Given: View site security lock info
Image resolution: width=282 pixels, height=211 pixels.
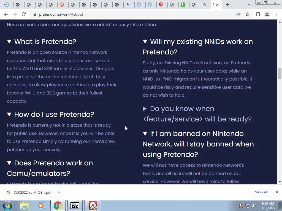Looking at the screenshot, I should coord(35,14).
